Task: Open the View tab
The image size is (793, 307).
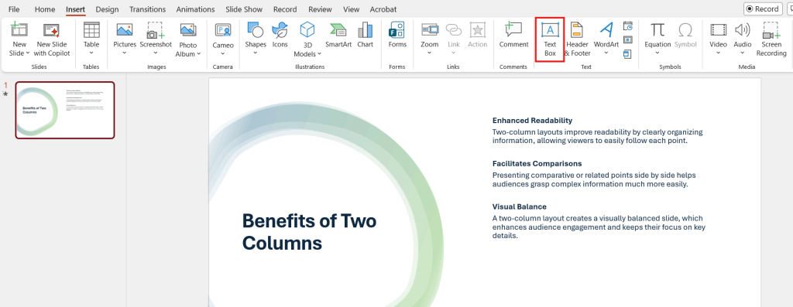Action: 351,9
